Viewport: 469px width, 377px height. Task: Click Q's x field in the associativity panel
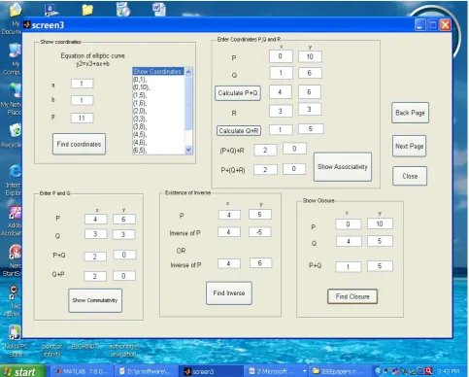pos(281,73)
